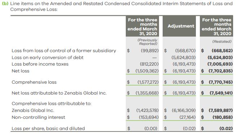236x134 pixels.
Task: Click restated comprehensive loss (7,770,745)
Action: (221, 82)
